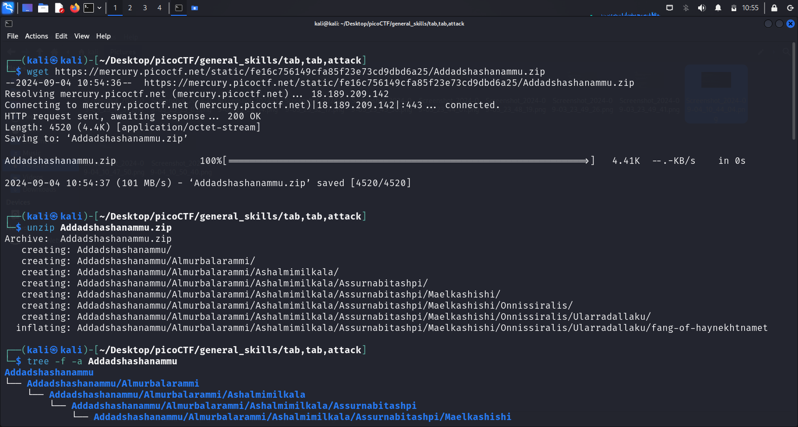Toggle the notifications bell
This screenshot has height=427, width=798.
[718, 8]
